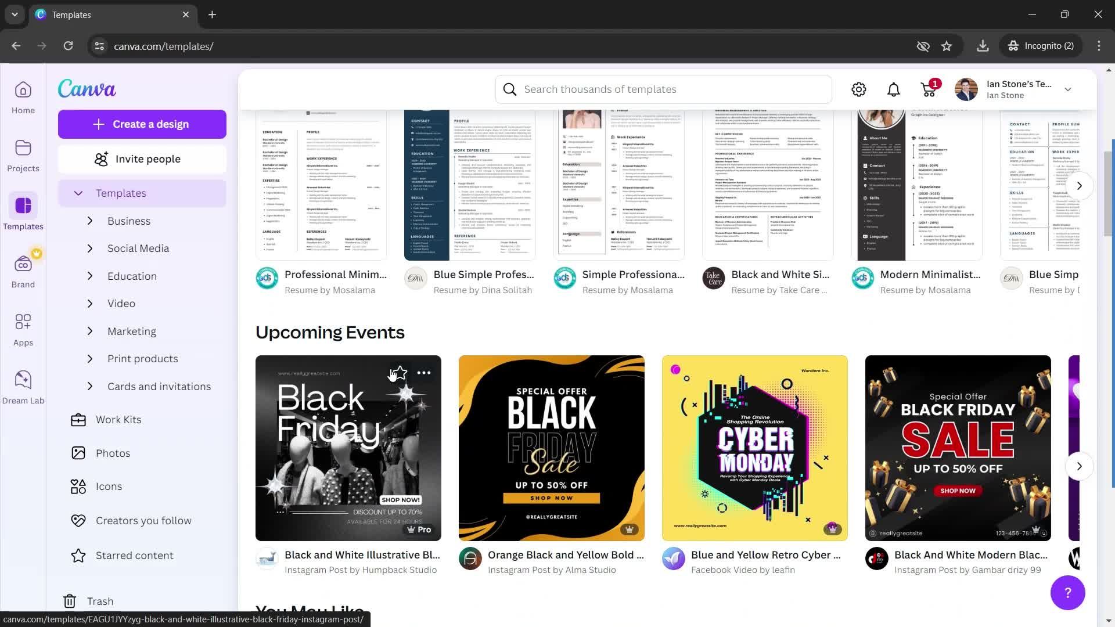Select the Templates browser tab
The width and height of the screenshot is (1115, 627).
coord(113,15)
